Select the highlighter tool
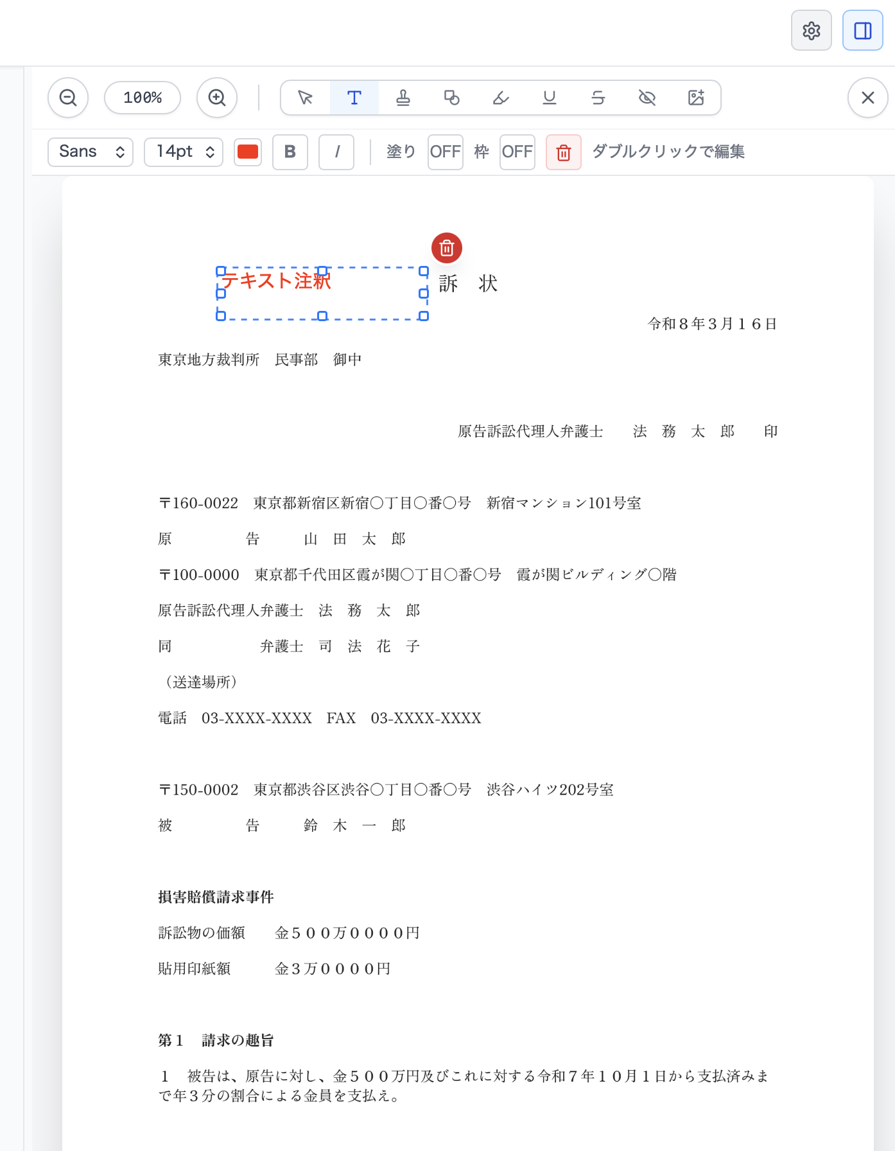Image resolution: width=895 pixels, height=1151 pixels. pos(501,98)
